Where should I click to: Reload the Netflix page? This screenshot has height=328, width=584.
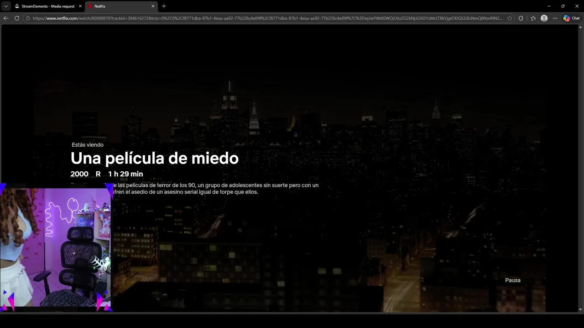click(17, 18)
